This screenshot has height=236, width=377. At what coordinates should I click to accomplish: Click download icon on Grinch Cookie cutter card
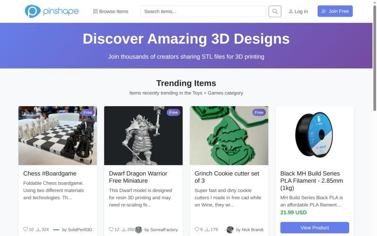[x=207, y=229]
